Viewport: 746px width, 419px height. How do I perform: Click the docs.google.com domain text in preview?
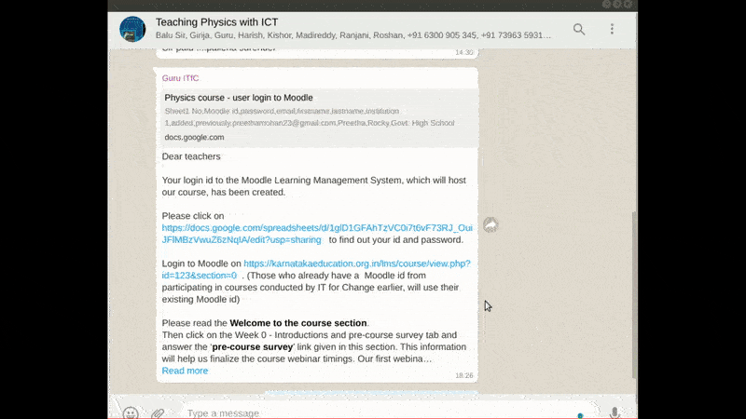click(x=194, y=137)
